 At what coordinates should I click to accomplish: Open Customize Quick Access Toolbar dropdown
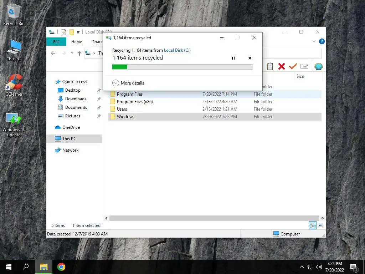click(x=78, y=32)
